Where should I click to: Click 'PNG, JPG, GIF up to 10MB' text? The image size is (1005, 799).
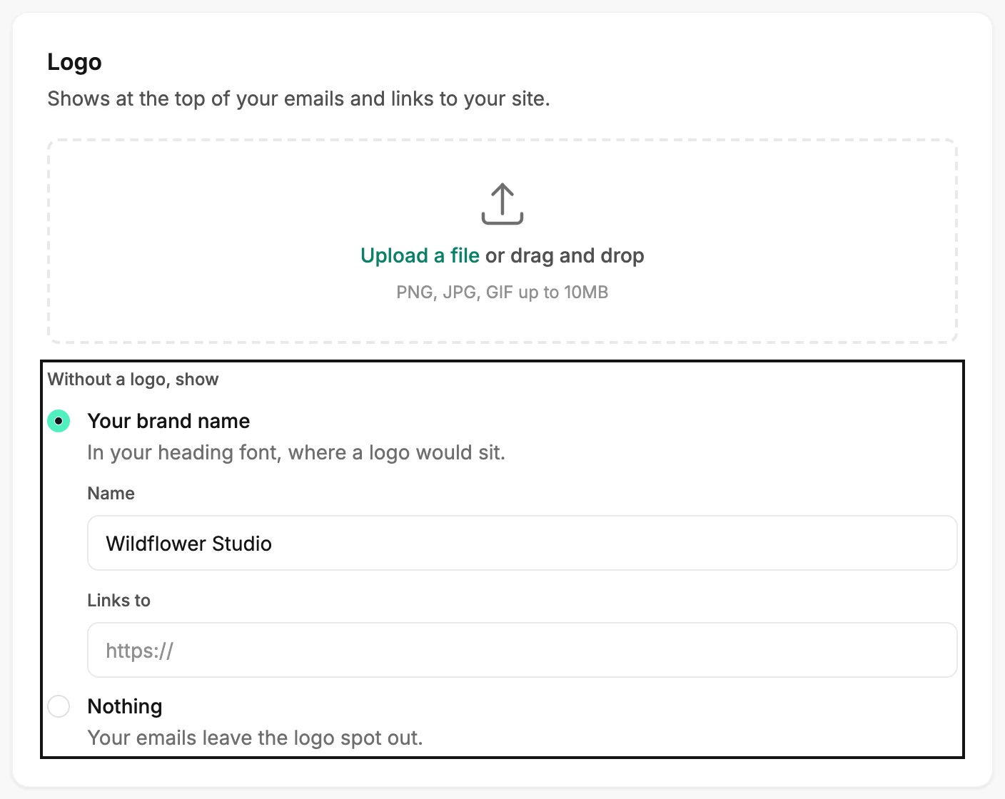pyautogui.click(x=502, y=292)
